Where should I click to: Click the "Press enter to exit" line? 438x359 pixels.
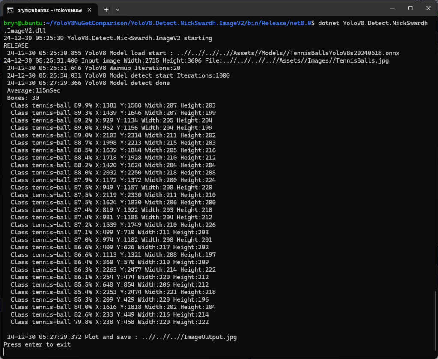click(x=37, y=344)
